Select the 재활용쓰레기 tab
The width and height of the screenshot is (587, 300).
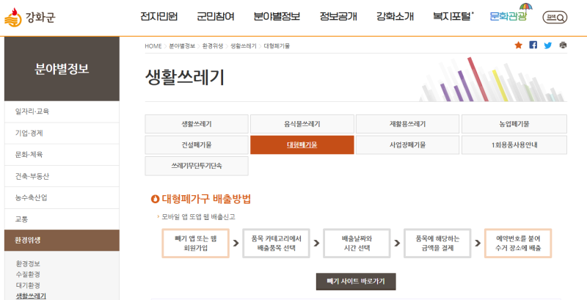click(x=407, y=124)
